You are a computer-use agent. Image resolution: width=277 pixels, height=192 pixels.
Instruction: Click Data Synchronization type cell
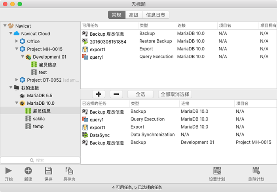pyautogui.click(x=152, y=134)
